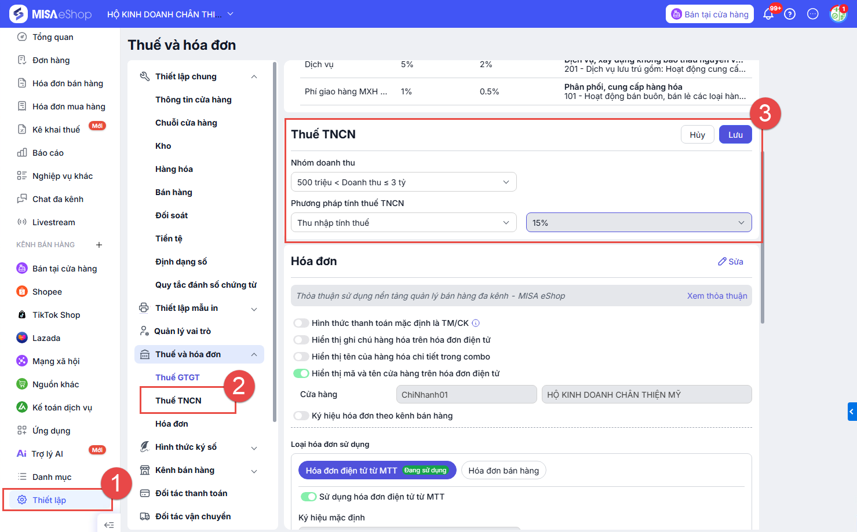Click the ChiNhanh01 store code field

[x=466, y=395]
